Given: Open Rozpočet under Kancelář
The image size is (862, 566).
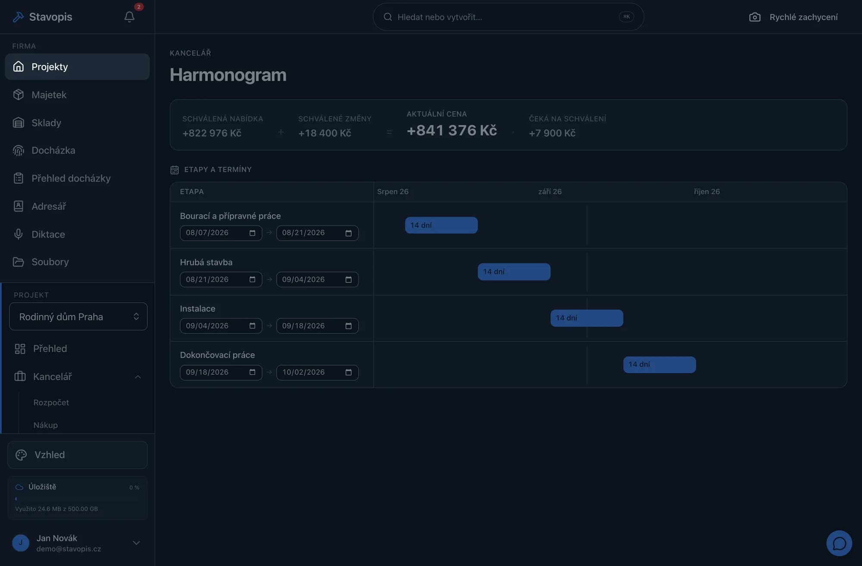Looking at the screenshot, I should tap(51, 403).
